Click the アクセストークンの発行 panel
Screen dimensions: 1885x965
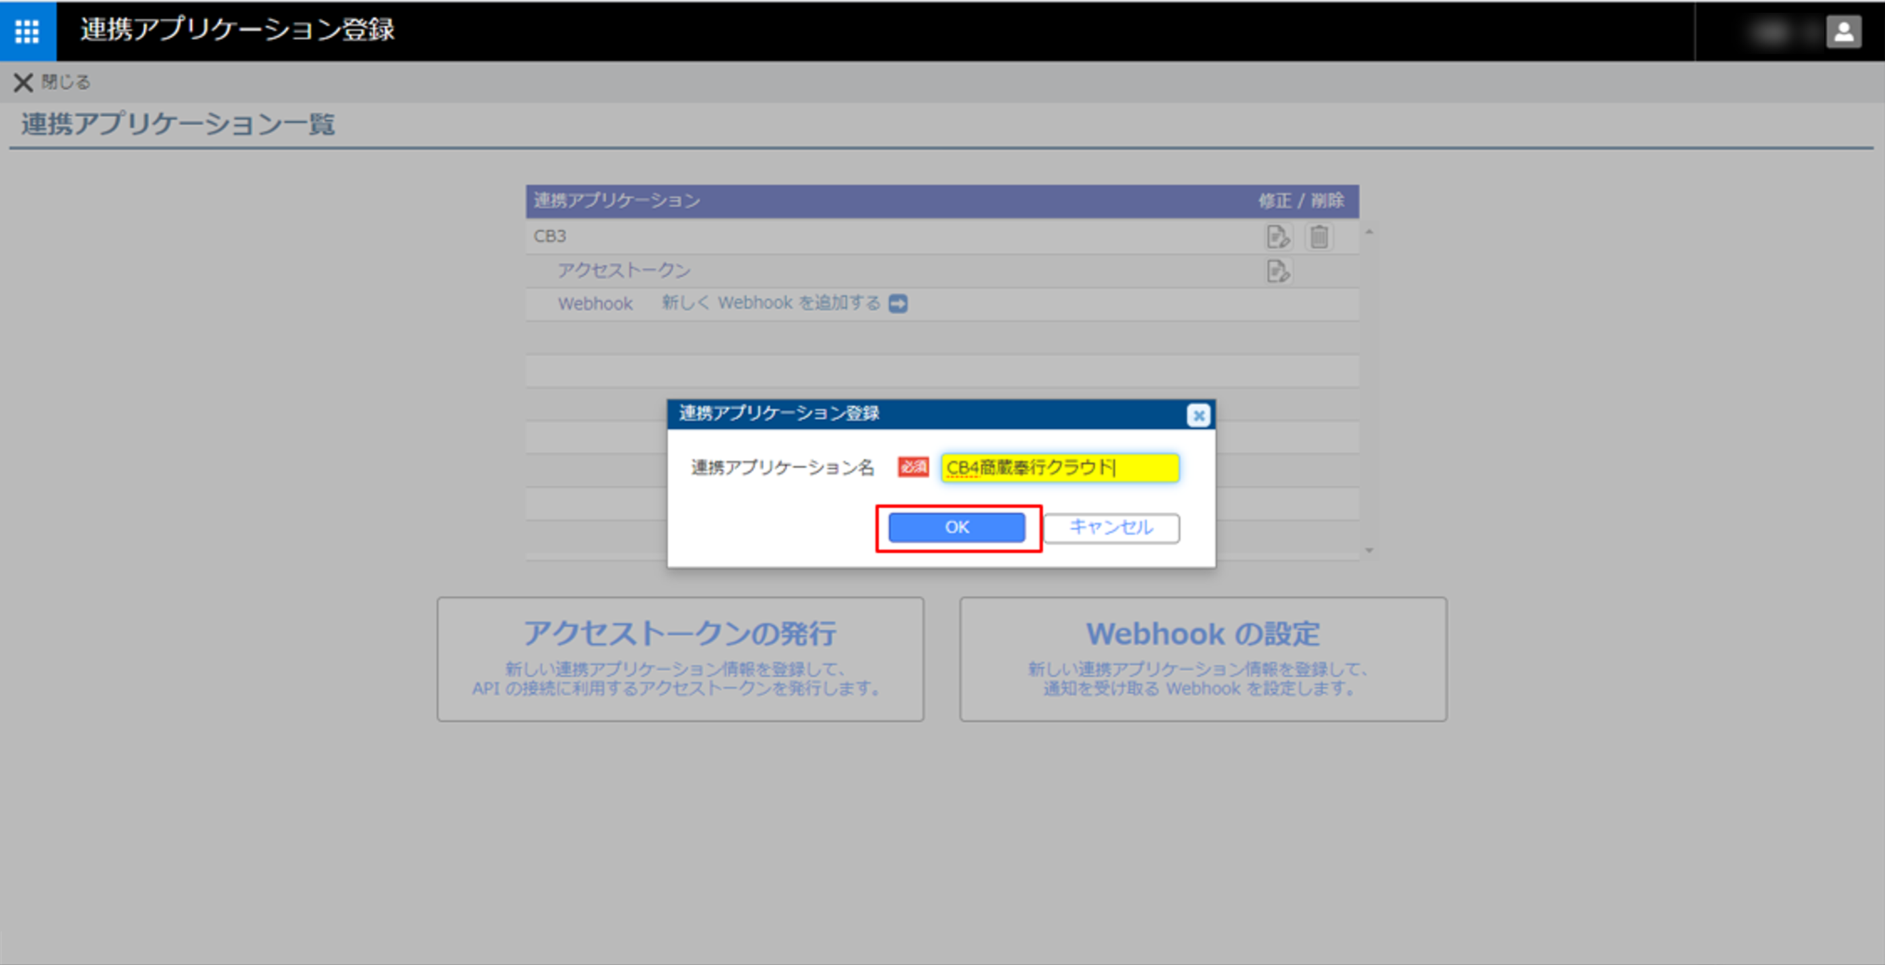point(680,659)
